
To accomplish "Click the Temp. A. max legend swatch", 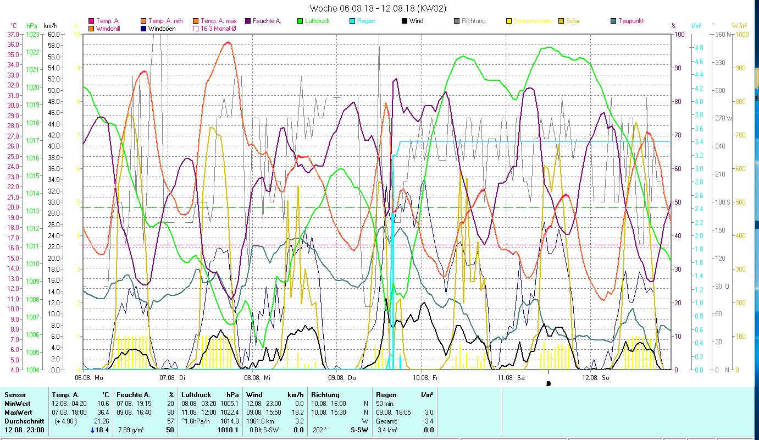I will 195,21.
